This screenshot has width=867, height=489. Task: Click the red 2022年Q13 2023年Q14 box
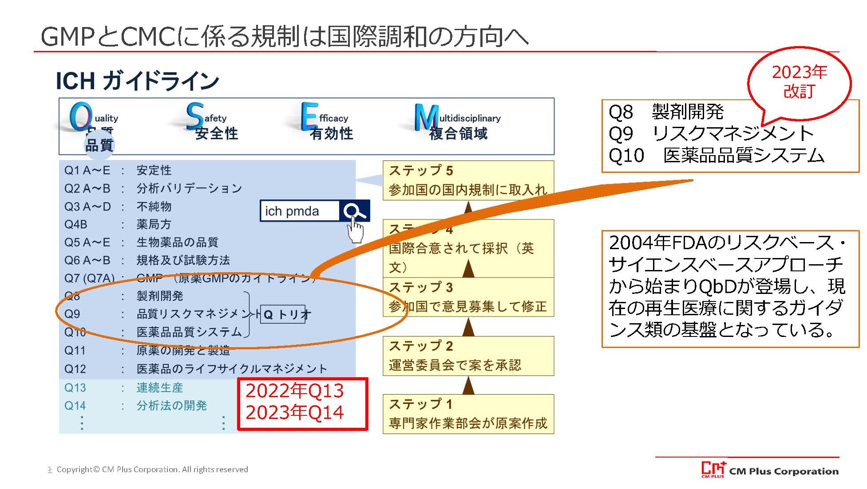[x=303, y=403]
